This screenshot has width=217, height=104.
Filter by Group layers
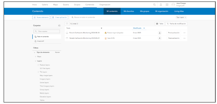[44, 90]
